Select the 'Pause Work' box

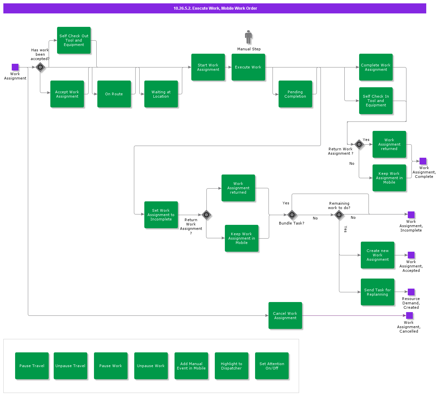coord(111,366)
